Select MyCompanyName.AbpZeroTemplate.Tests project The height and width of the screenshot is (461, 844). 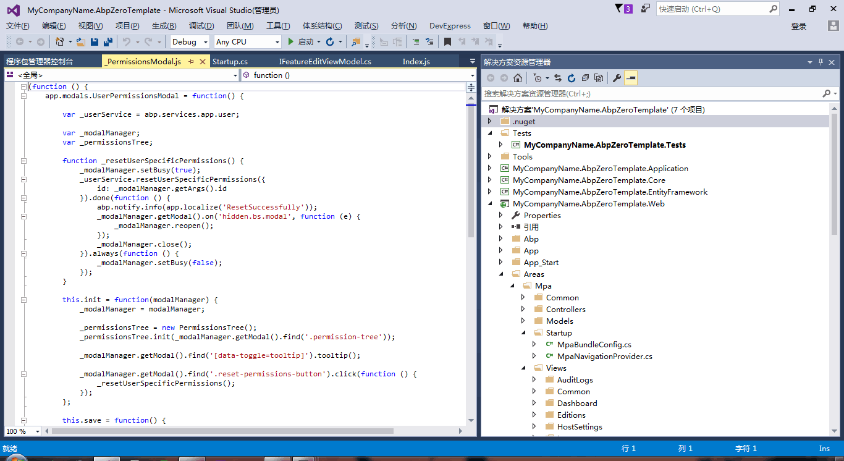[605, 145]
